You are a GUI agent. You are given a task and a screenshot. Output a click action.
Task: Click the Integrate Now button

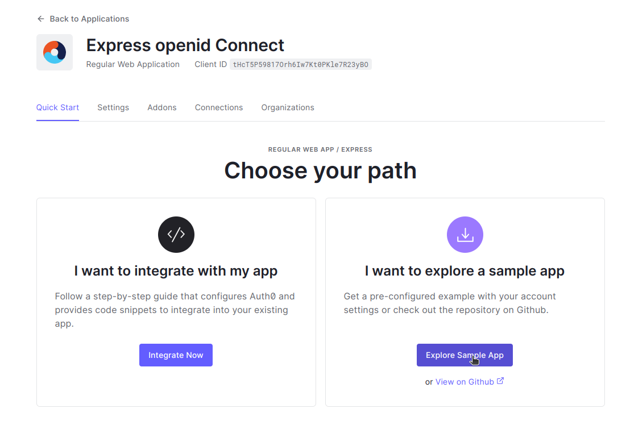coord(176,355)
